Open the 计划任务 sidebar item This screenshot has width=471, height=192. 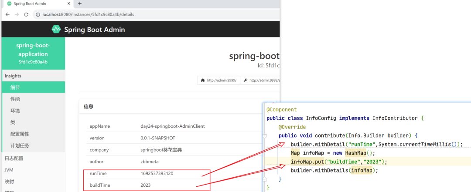click(33, 146)
